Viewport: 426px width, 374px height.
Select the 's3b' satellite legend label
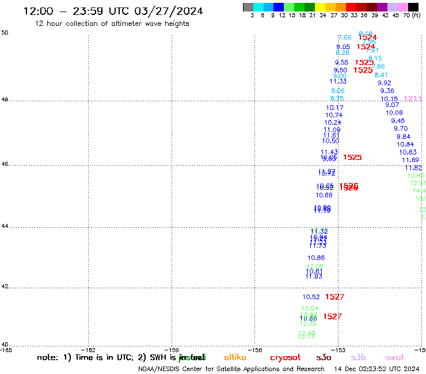[x=358, y=357]
